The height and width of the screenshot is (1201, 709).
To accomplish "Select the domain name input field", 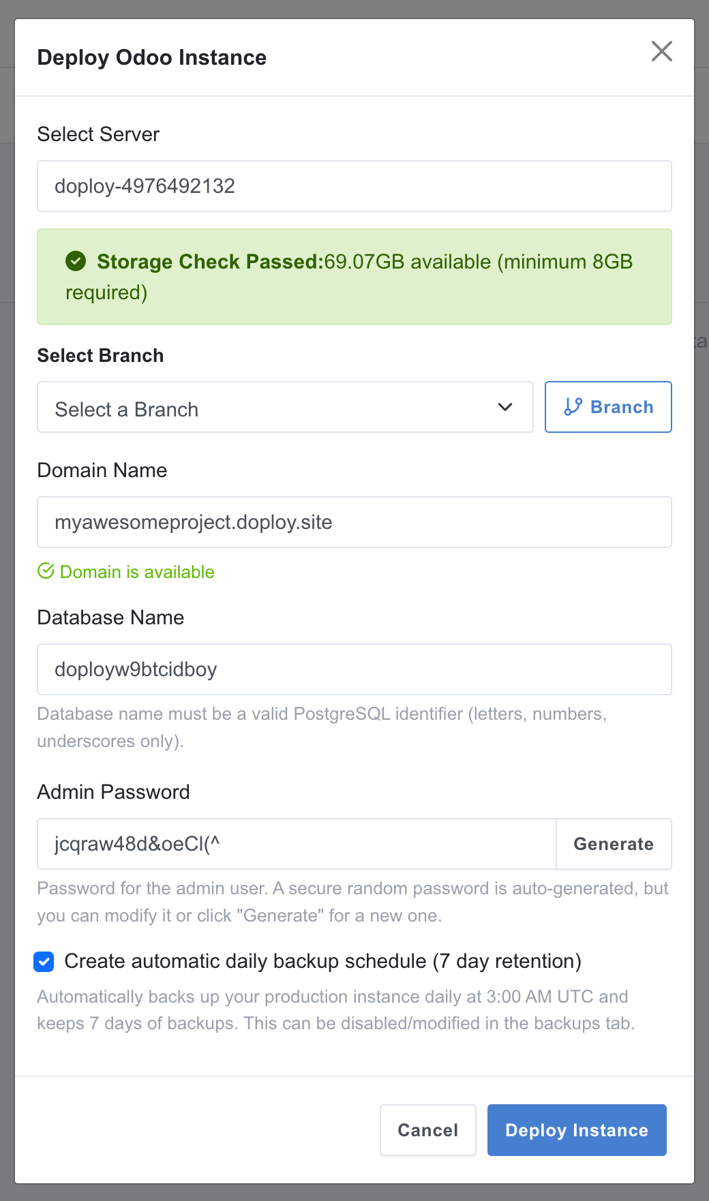I will [x=354, y=522].
